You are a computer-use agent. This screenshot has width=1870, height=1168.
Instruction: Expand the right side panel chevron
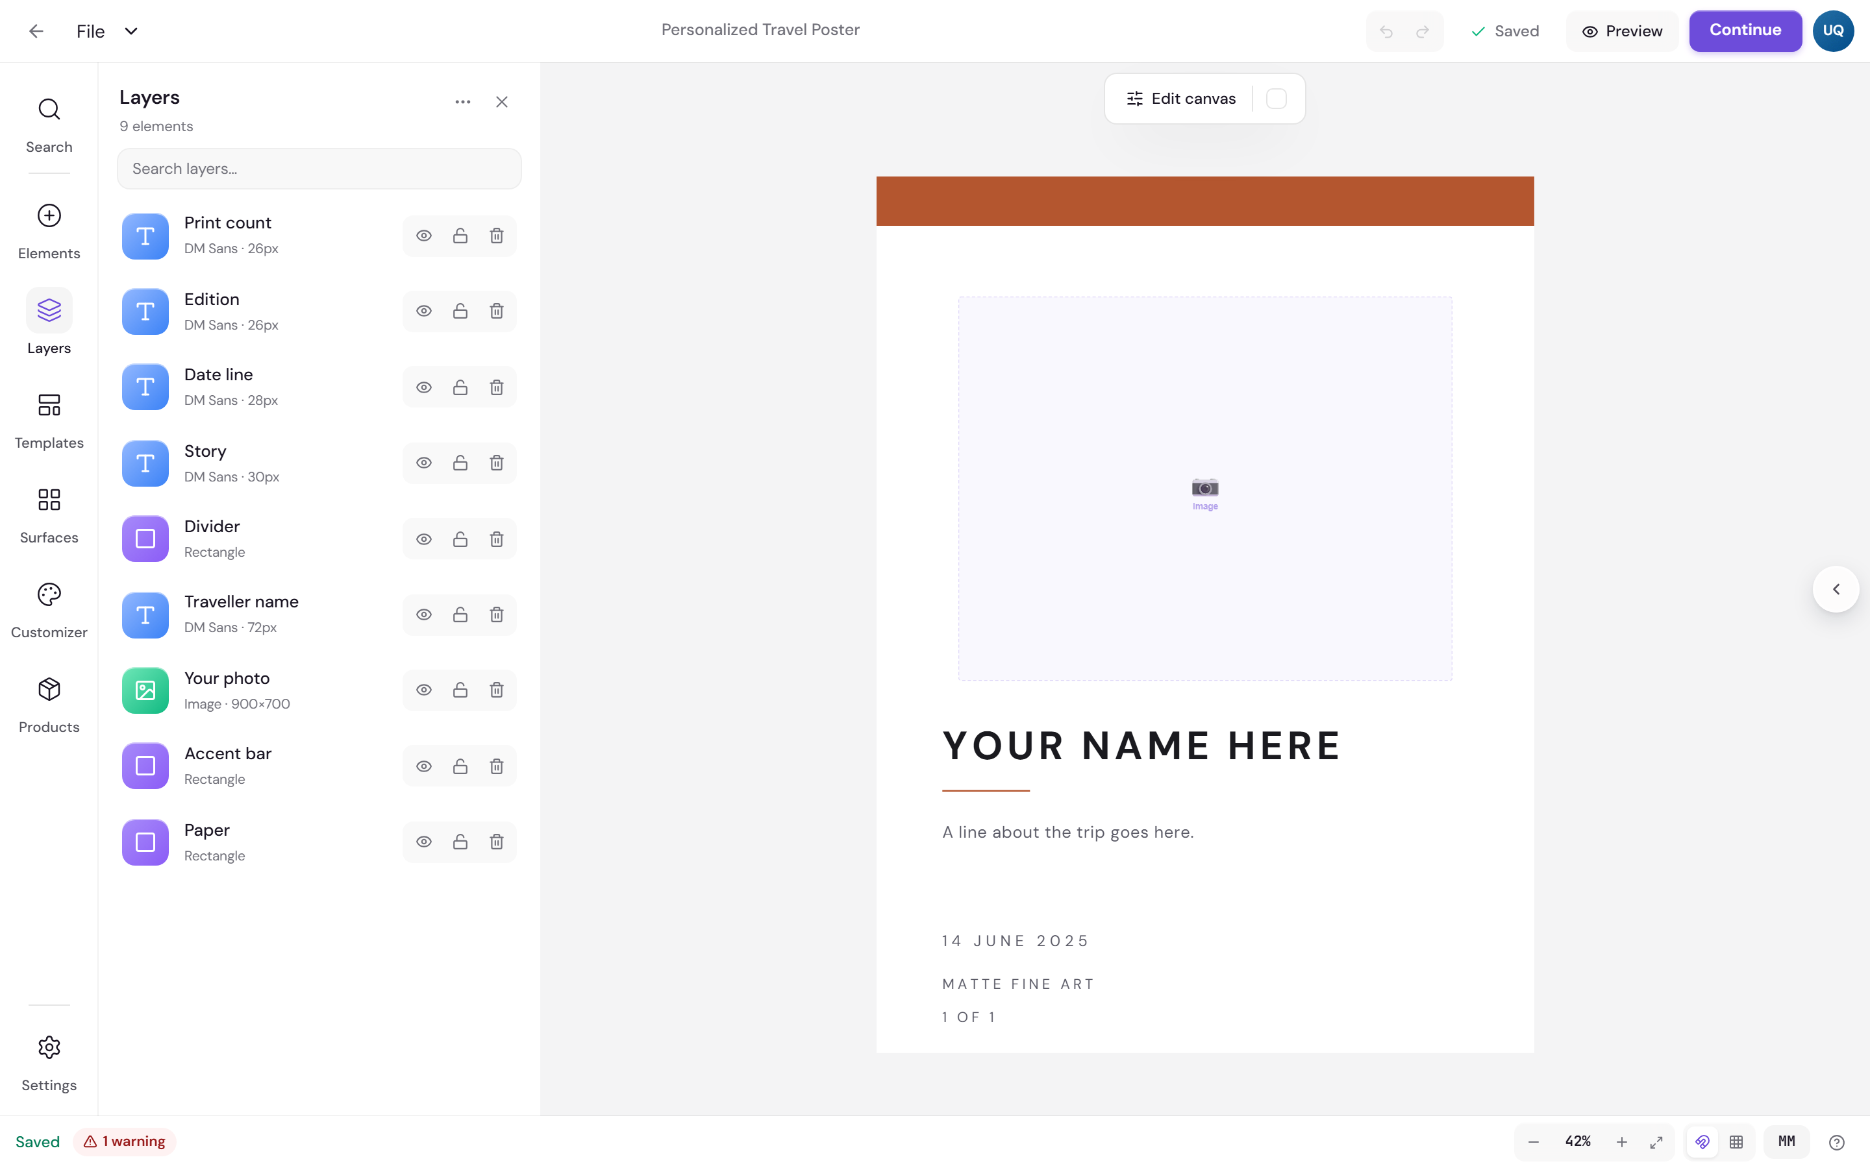click(1836, 589)
